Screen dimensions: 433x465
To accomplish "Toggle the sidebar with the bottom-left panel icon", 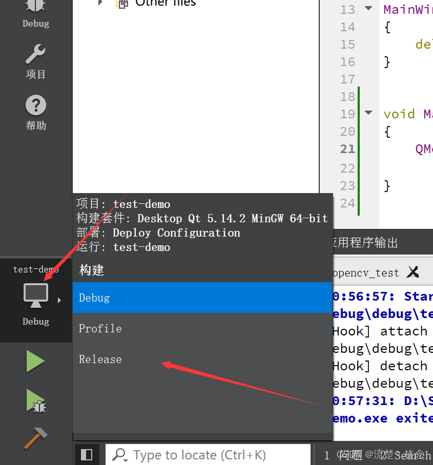I will pos(87,455).
